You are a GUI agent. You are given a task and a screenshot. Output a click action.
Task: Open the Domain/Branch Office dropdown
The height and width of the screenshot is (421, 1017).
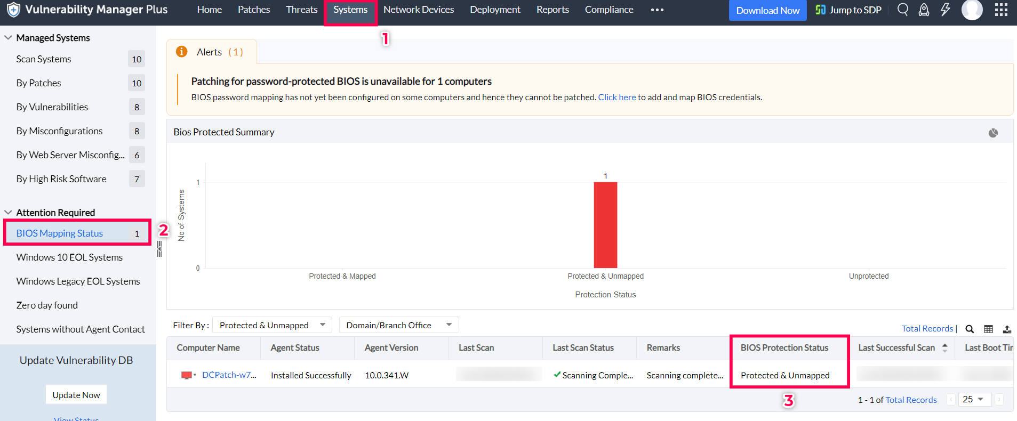pyautogui.click(x=399, y=325)
